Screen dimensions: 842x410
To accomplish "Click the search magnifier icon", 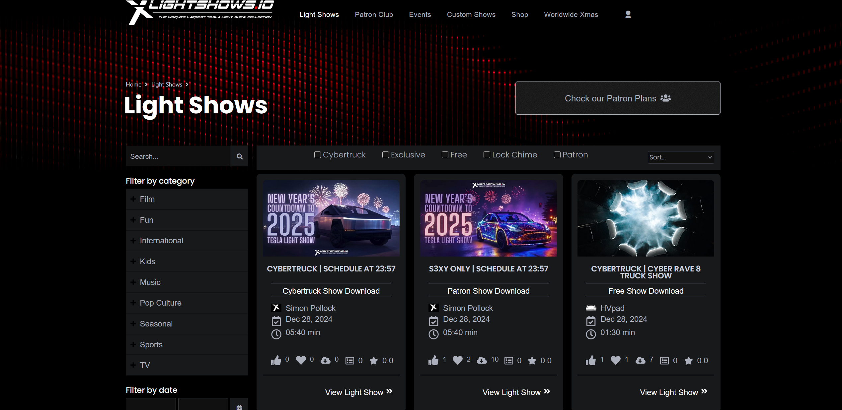I will (239, 156).
